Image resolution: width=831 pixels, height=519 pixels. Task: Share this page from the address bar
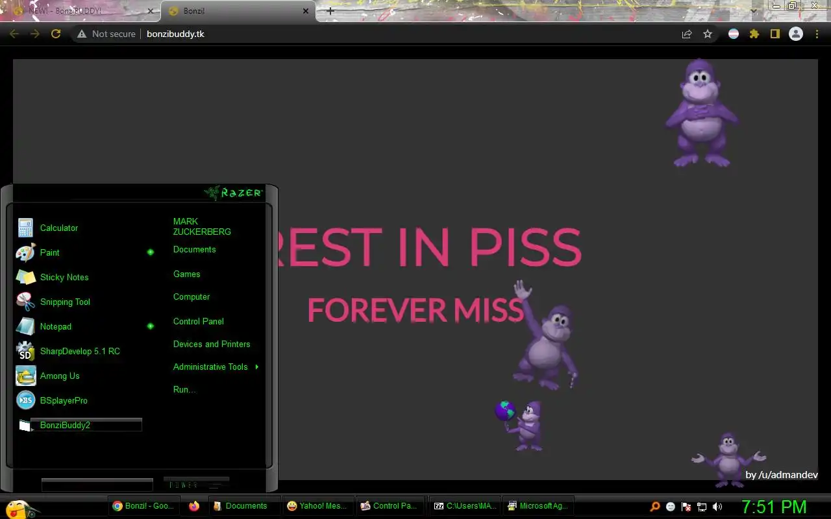687,34
